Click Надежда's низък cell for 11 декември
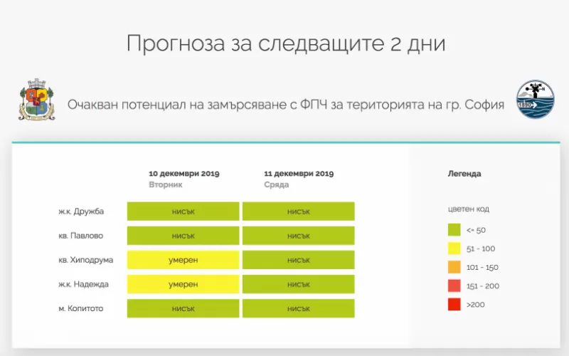The height and width of the screenshot is (356, 569). tap(299, 284)
